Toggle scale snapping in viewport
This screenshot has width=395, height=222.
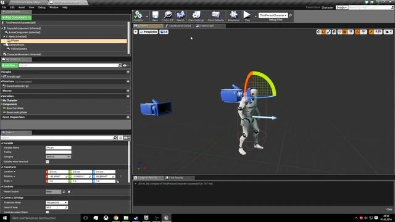point(371,32)
